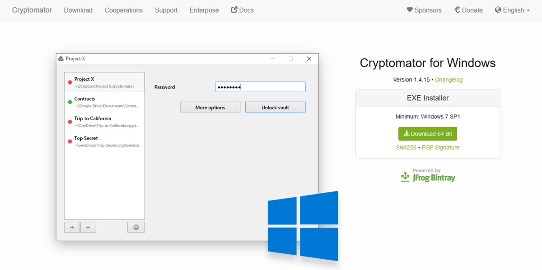Remove a vault with the minus button

(x=88, y=227)
